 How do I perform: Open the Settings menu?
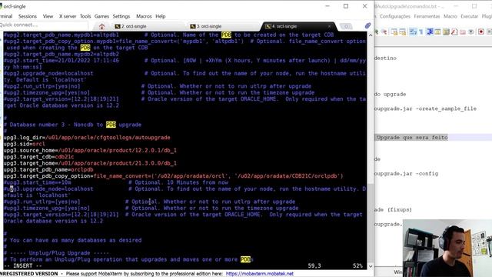tap(121, 16)
